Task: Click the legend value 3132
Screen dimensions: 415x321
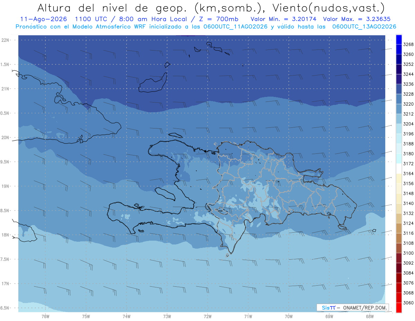Action: 408,213
